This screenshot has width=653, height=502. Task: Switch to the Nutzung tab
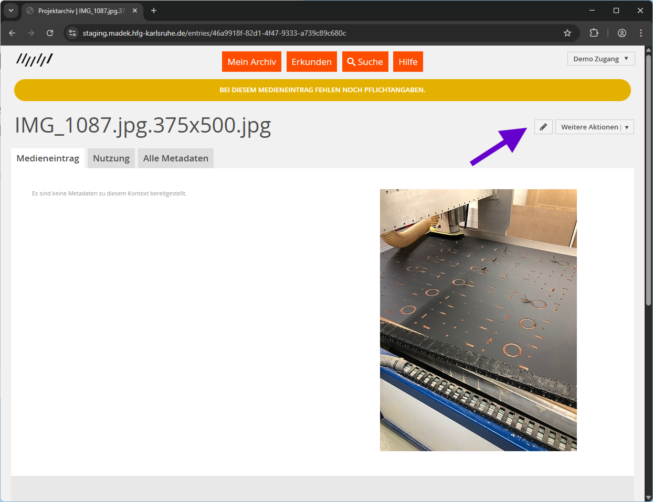click(x=111, y=158)
